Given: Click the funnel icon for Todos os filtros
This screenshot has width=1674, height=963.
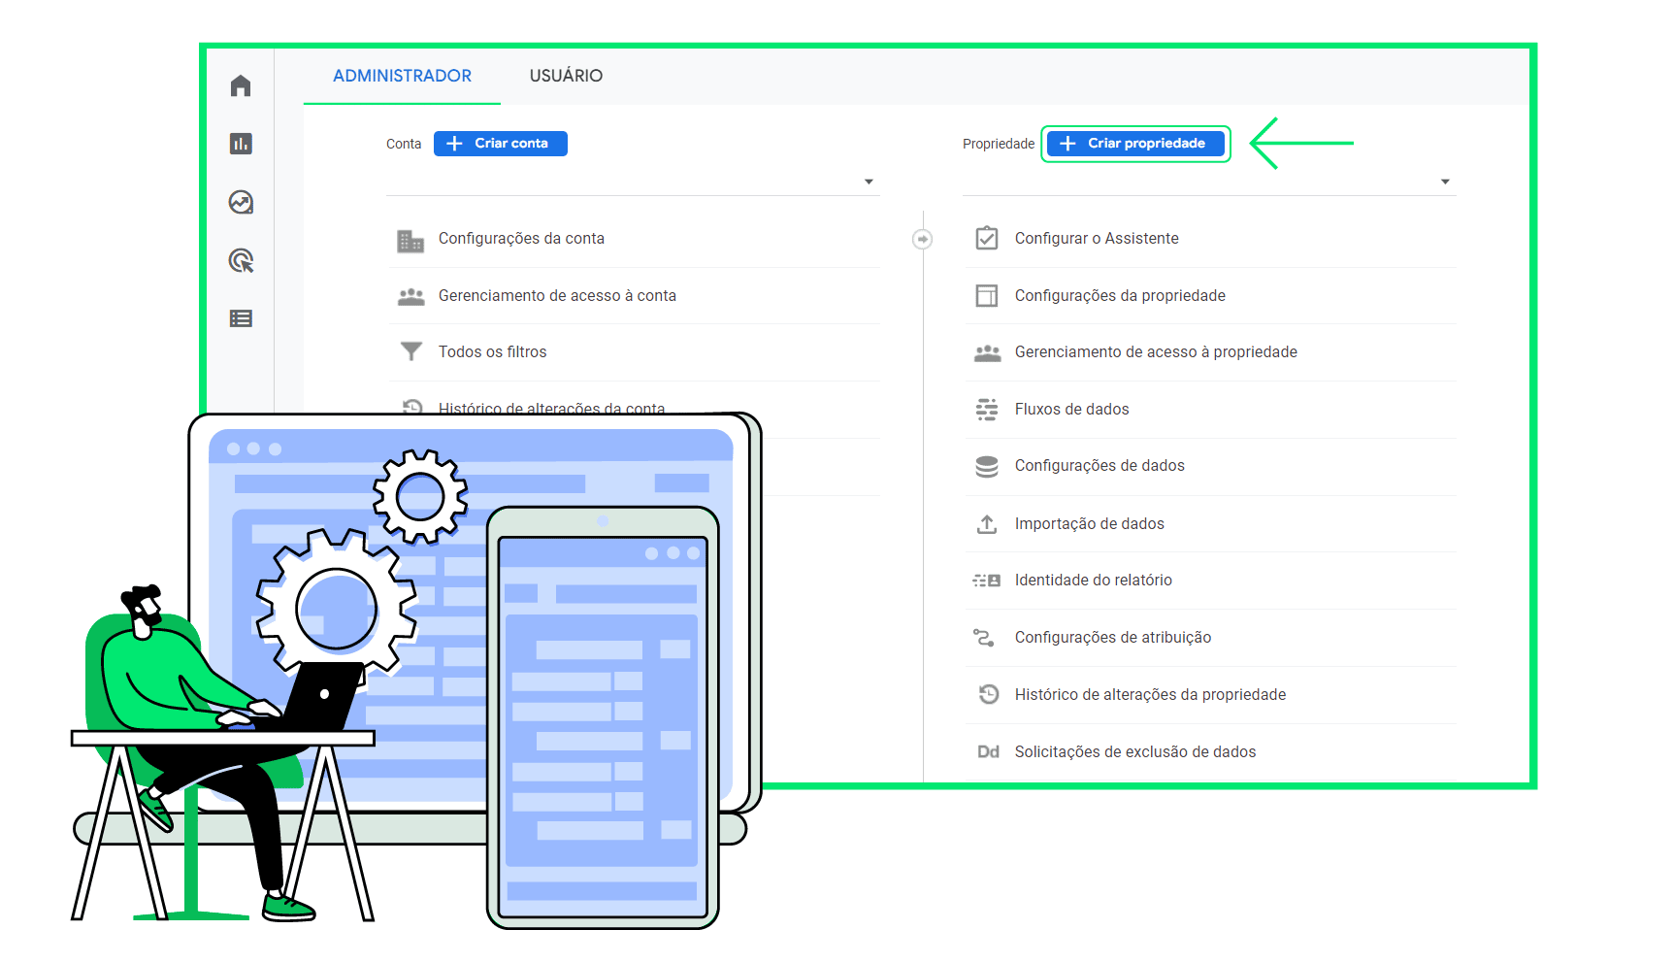Looking at the screenshot, I should 411,351.
